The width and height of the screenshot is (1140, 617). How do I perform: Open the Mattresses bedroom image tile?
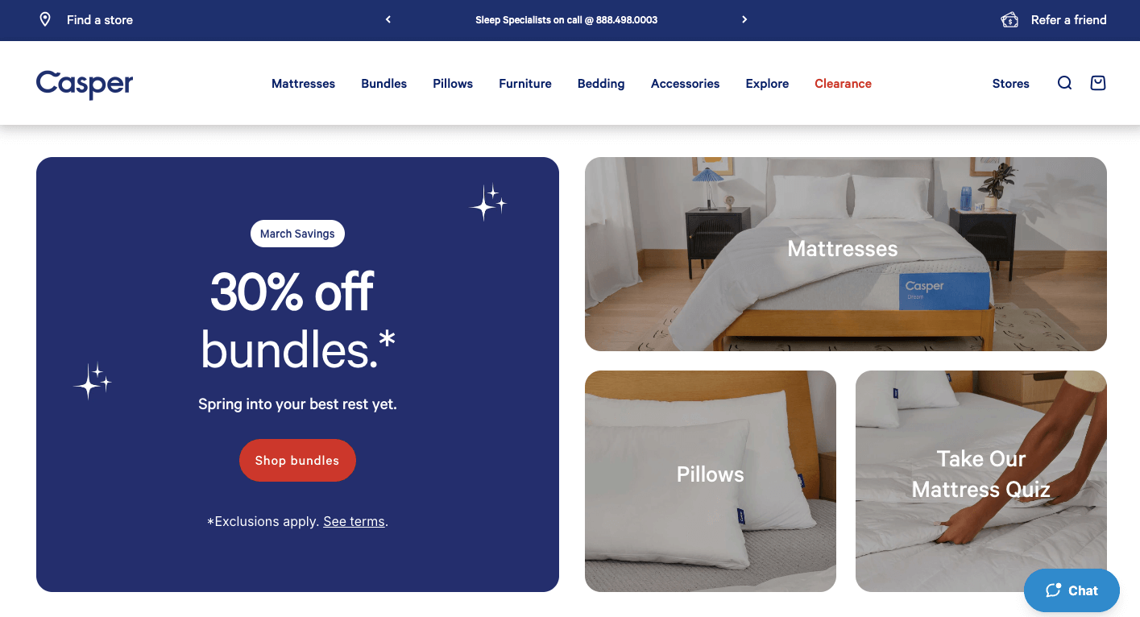click(846, 254)
